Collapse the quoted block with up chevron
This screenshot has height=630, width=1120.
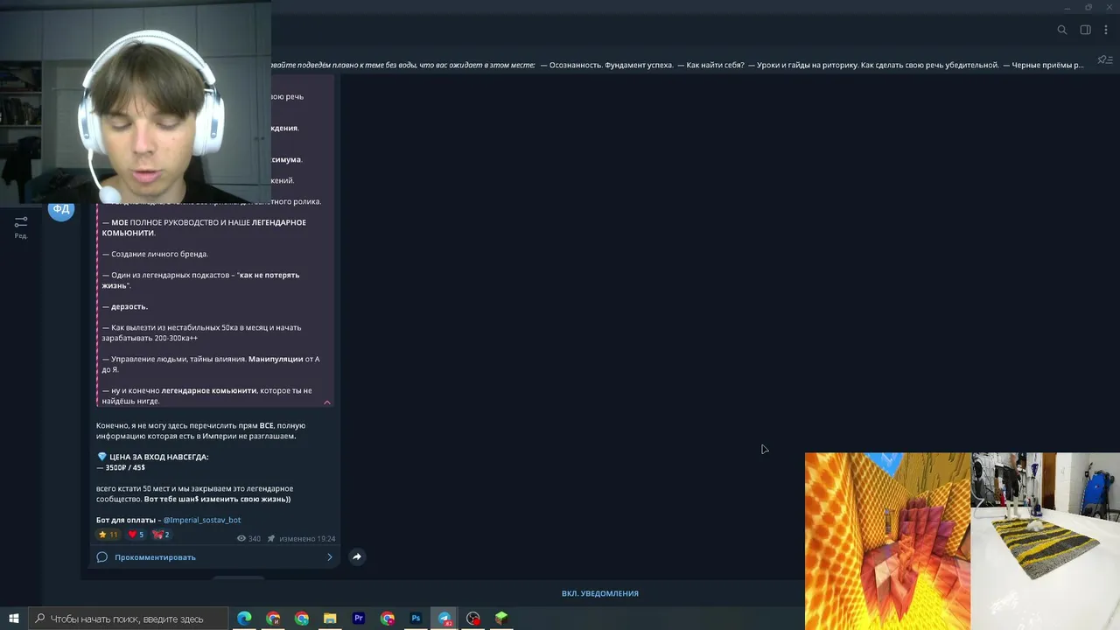point(327,402)
